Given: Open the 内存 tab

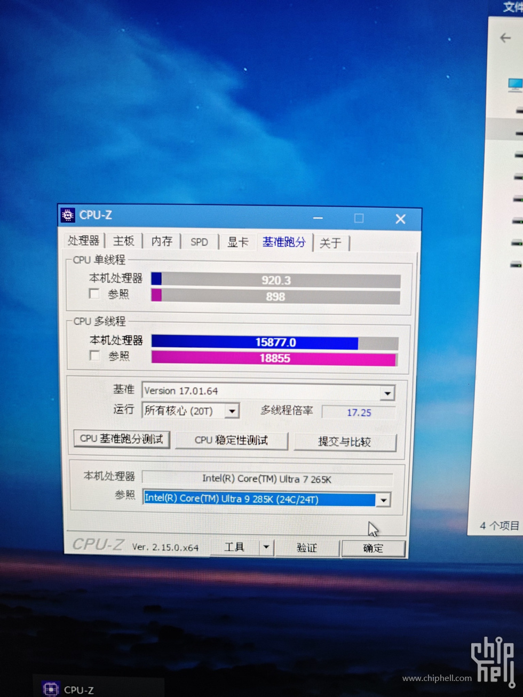Looking at the screenshot, I should [162, 241].
